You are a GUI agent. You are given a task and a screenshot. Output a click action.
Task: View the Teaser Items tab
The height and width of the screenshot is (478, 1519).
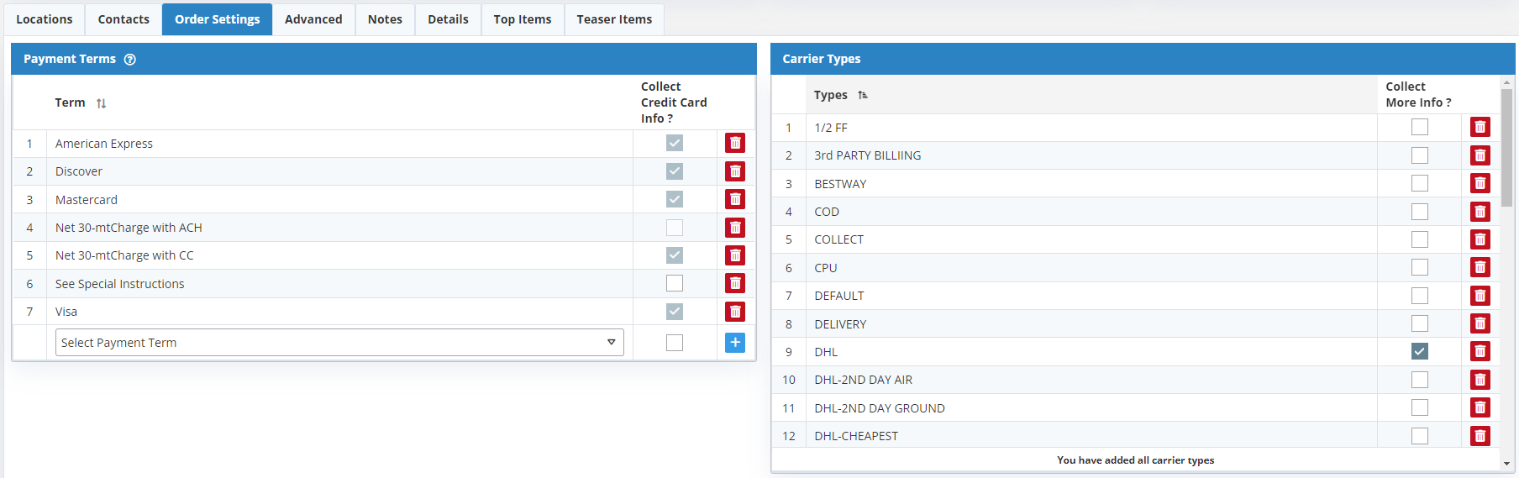(614, 19)
